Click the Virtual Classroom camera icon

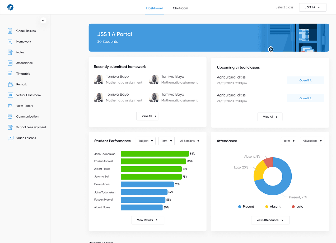(10, 95)
